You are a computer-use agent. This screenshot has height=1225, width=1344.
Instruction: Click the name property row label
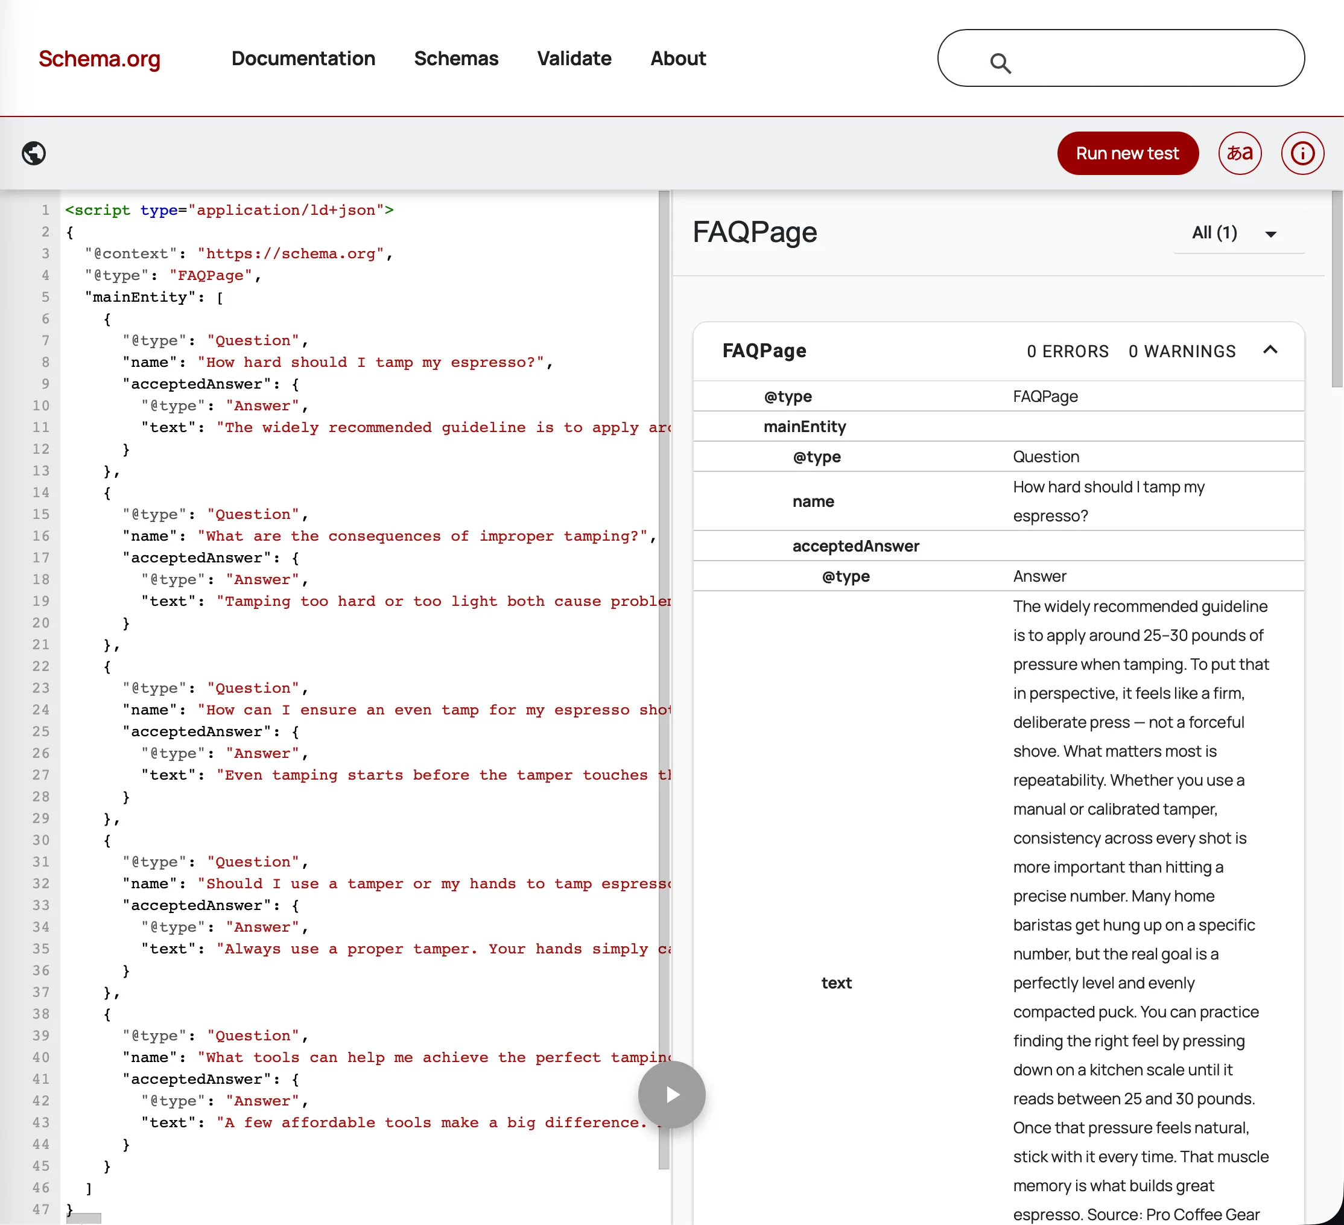(x=813, y=501)
